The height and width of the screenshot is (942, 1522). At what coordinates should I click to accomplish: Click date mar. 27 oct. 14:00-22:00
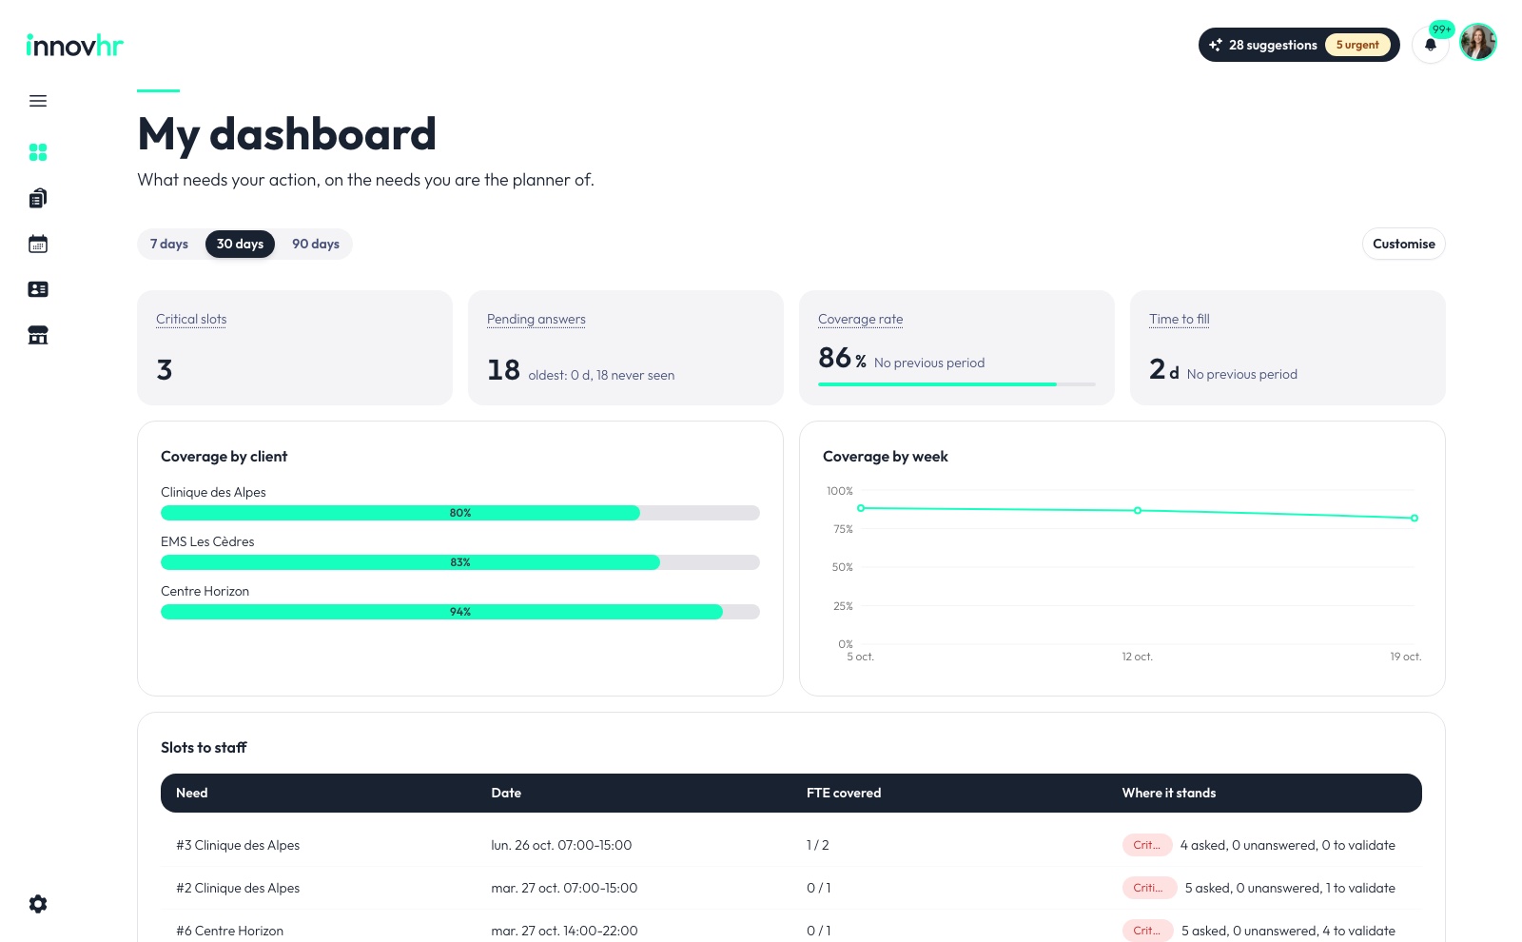click(564, 931)
